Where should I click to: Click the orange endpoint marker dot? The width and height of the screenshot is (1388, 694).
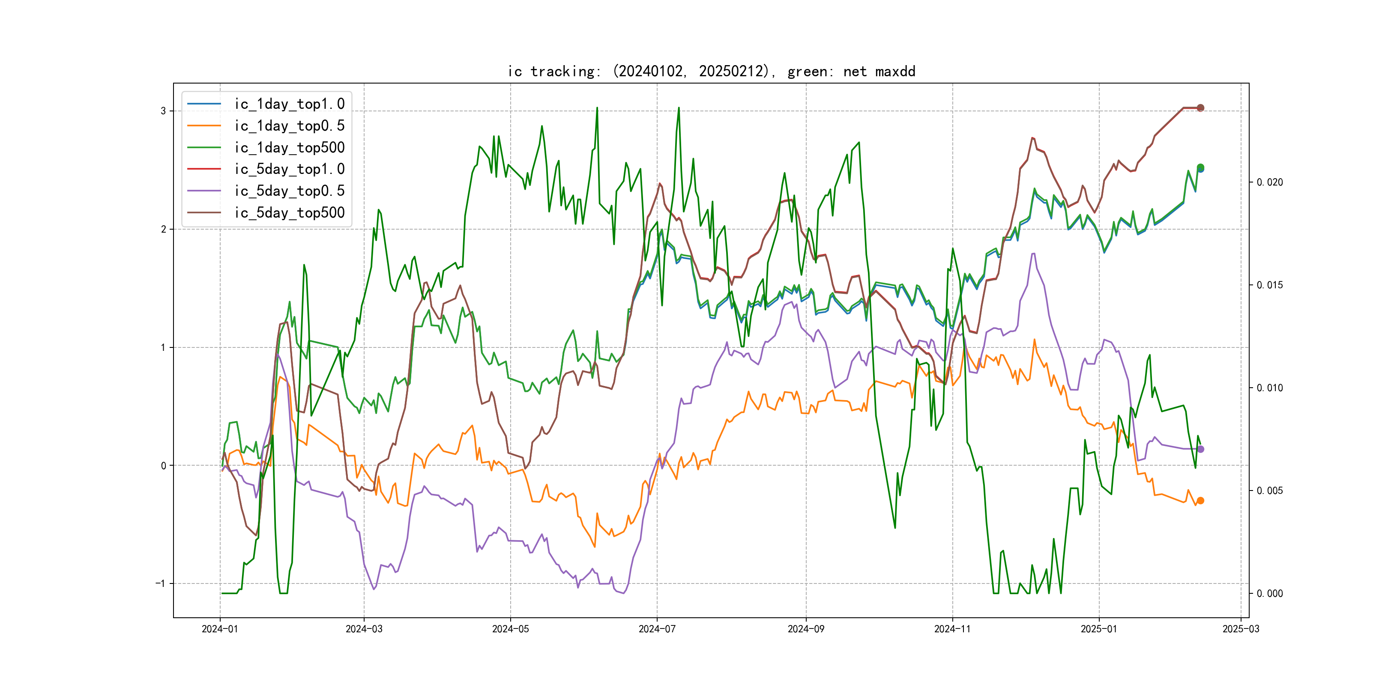tap(1200, 500)
